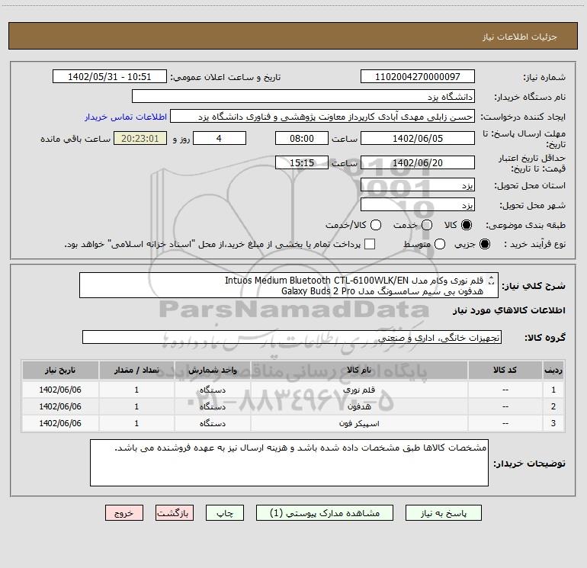
Task: Click delivery city field یزد
Action: (418, 205)
